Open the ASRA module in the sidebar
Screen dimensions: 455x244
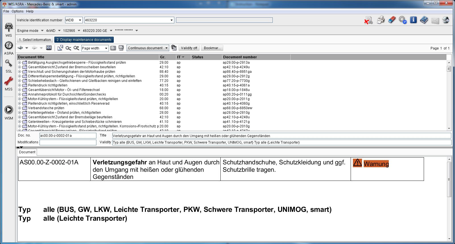click(9, 48)
